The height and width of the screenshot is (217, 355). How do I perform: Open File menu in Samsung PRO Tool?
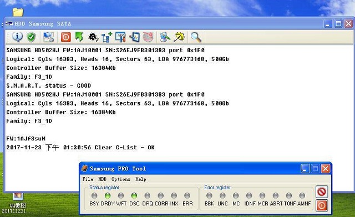[x=88, y=179]
